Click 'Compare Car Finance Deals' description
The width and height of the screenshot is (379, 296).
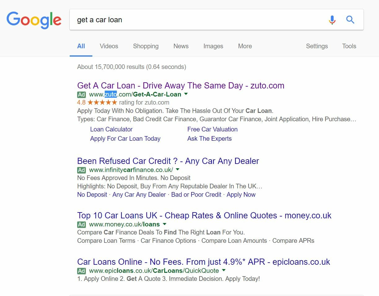(161, 232)
